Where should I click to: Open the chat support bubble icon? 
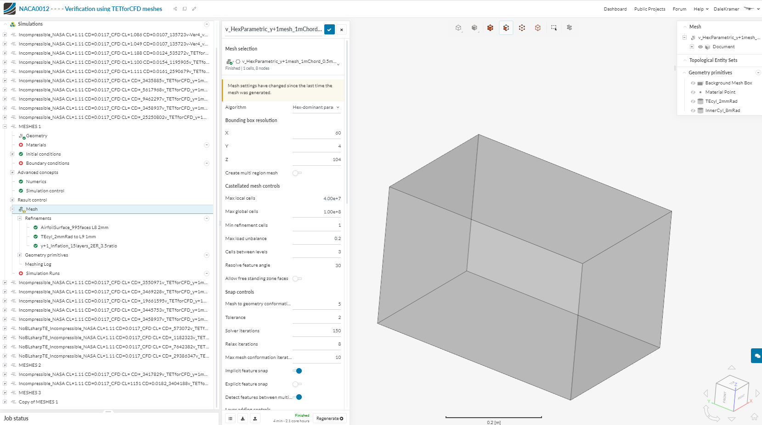point(757,356)
